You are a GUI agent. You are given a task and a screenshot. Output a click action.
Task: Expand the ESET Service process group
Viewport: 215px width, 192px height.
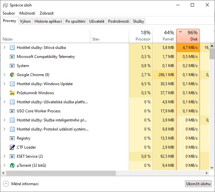(x=4, y=156)
